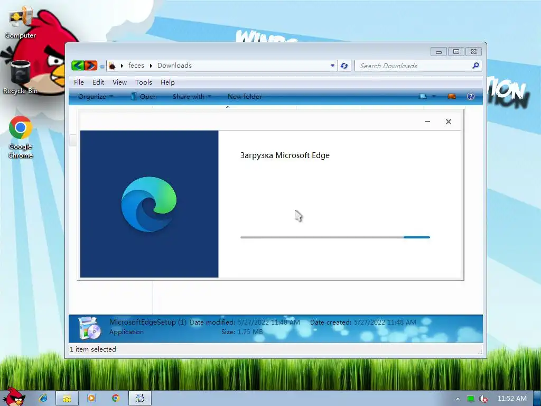
Task: Open the Angry Bird Start button
Action: [x=14, y=397]
